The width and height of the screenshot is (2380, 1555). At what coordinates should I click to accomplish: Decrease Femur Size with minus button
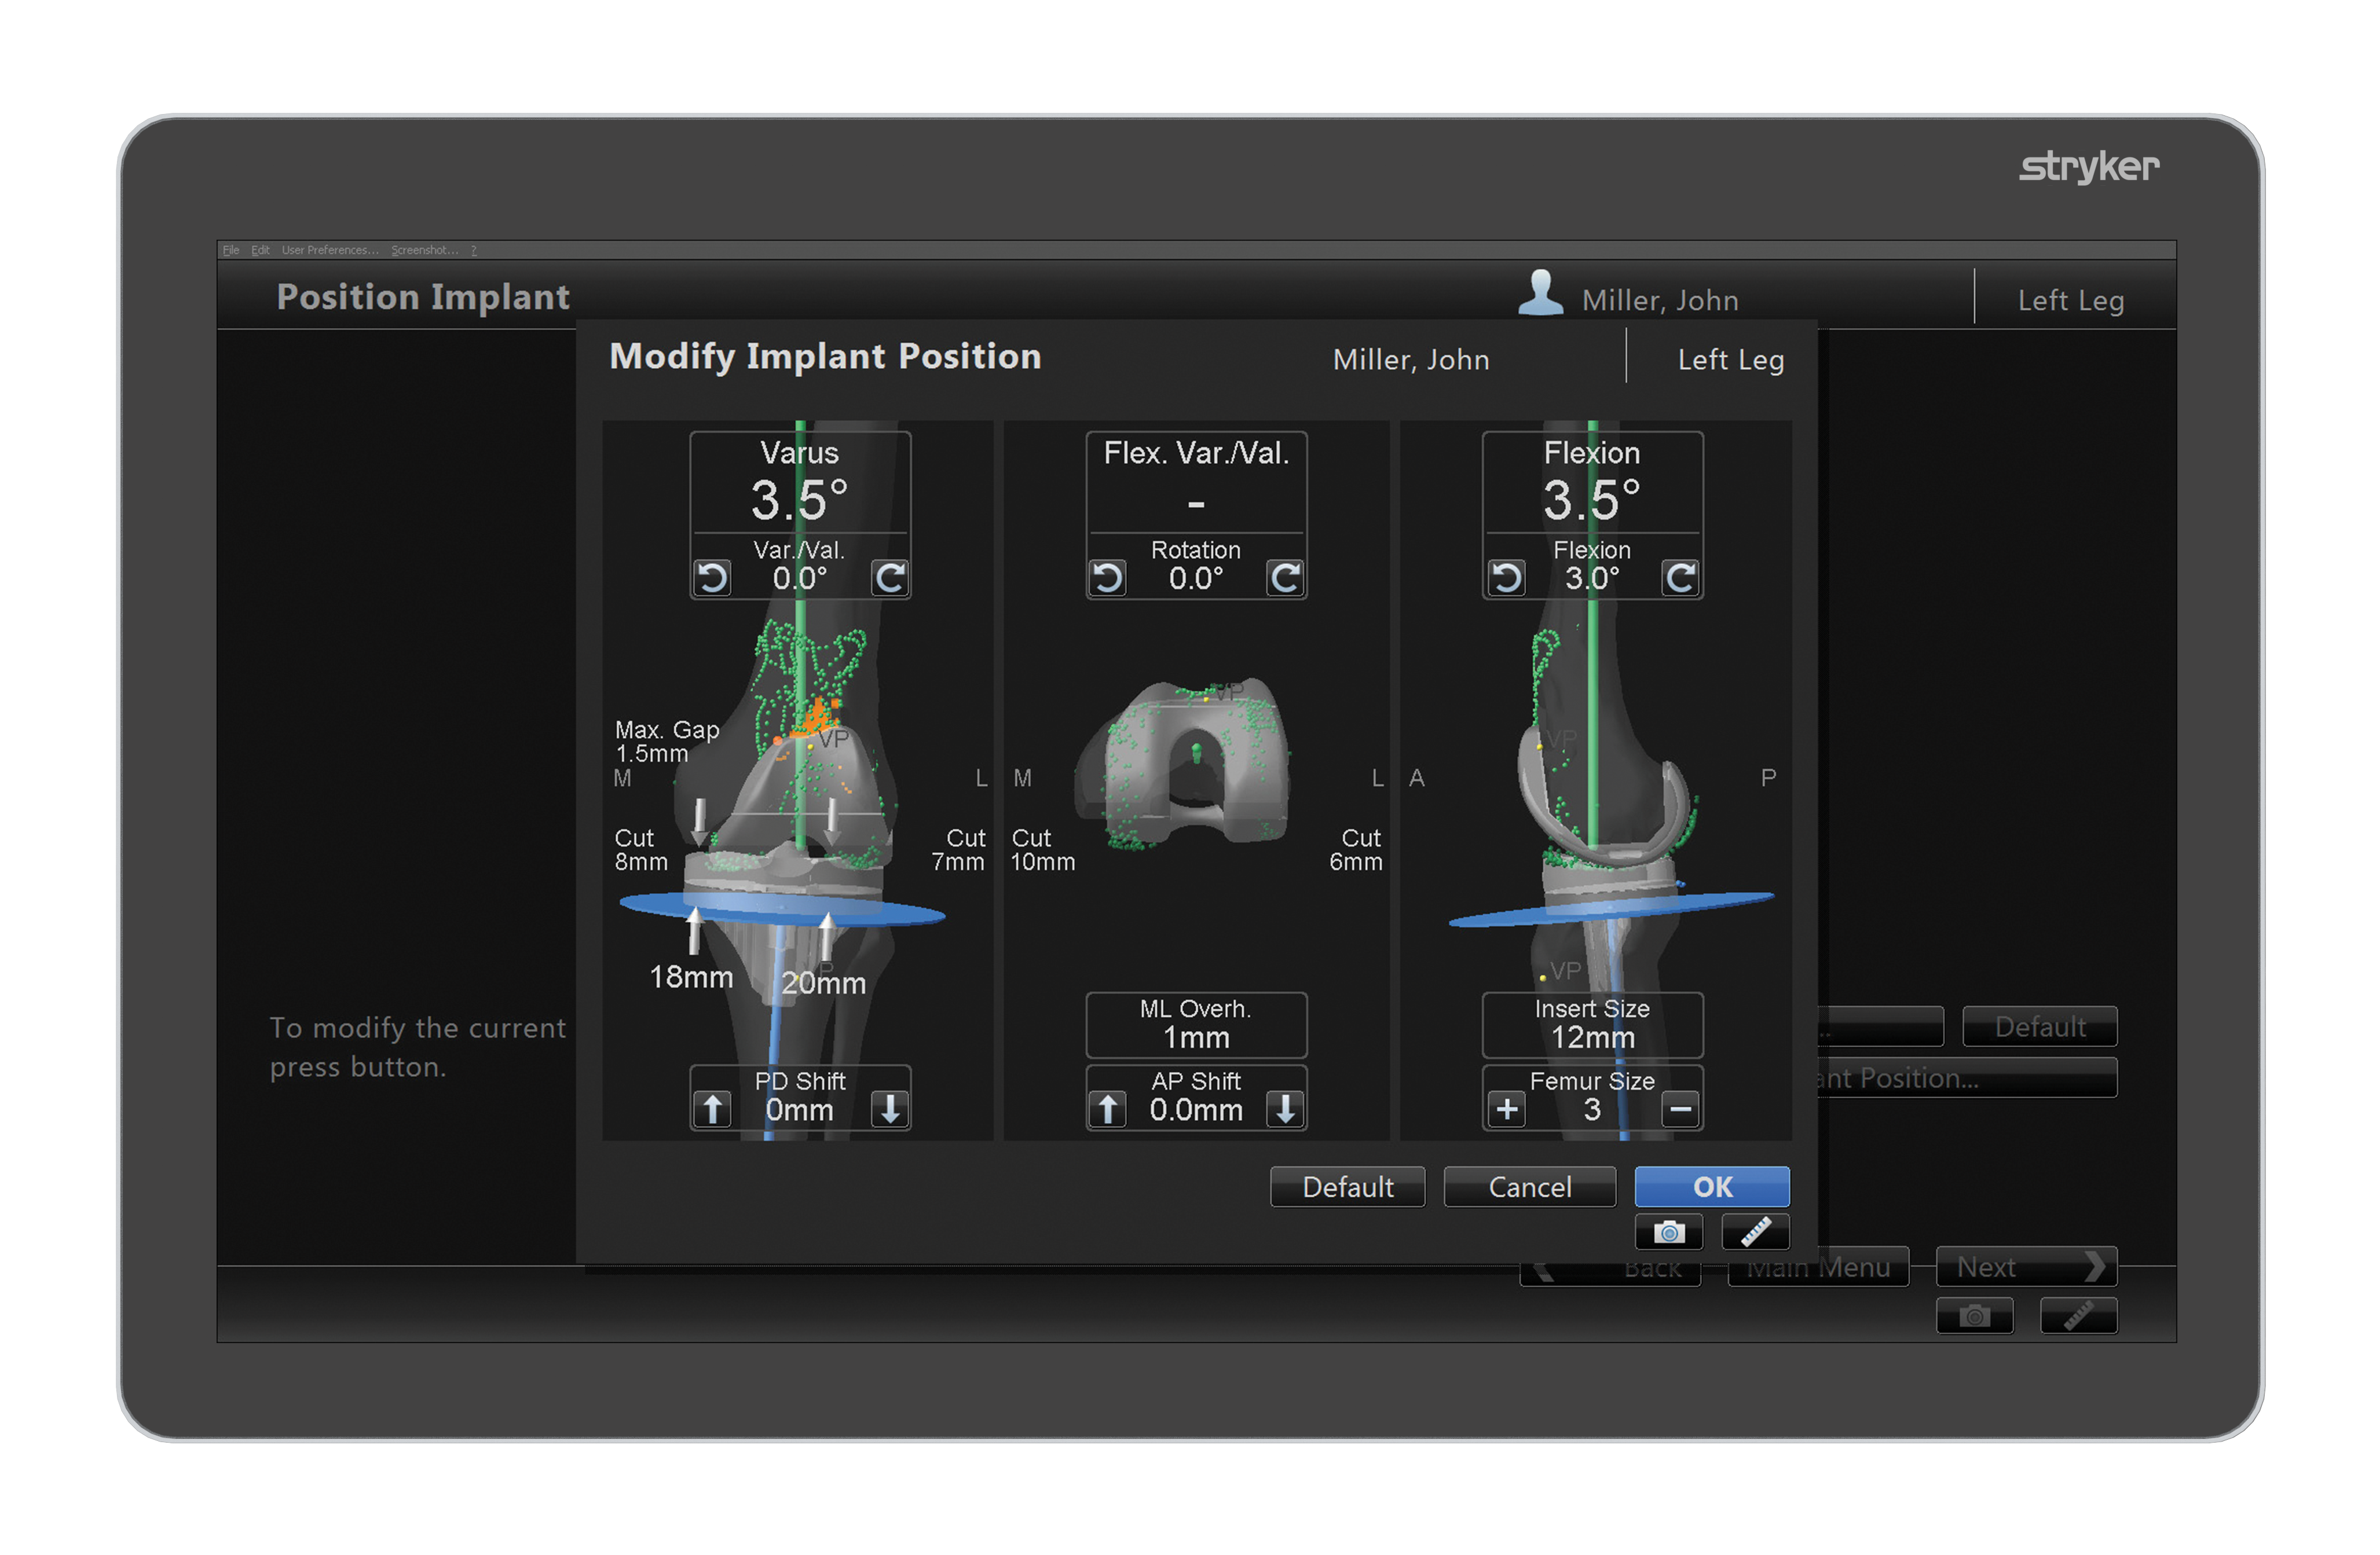[1680, 1109]
